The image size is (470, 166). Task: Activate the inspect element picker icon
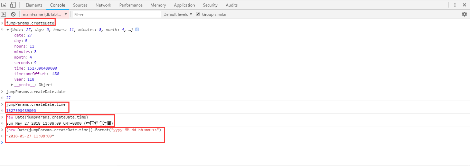pyautogui.click(x=4, y=5)
